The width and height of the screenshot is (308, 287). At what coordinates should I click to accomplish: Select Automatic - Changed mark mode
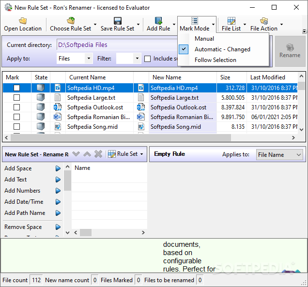click(222, 49)
